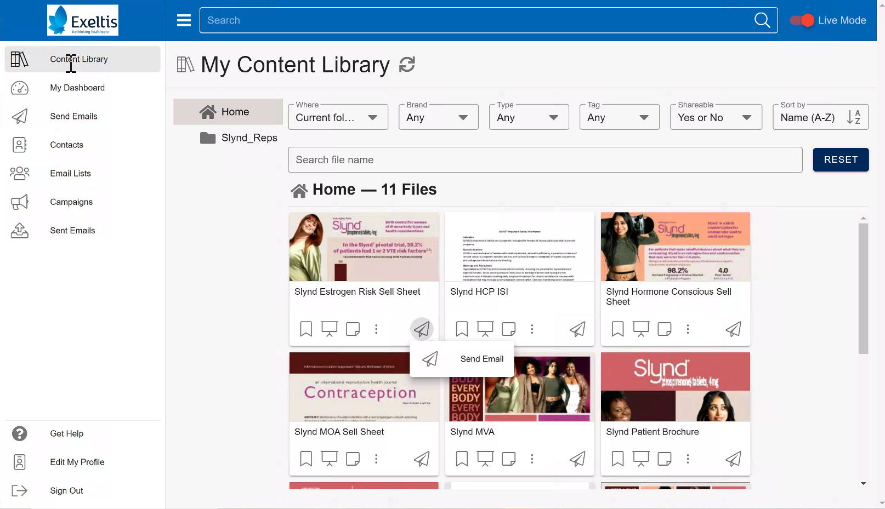Present Slynd Estrogen Risk Sell Sheet
Viewport: 885px width, 509px height.
[x=330, y=329]
